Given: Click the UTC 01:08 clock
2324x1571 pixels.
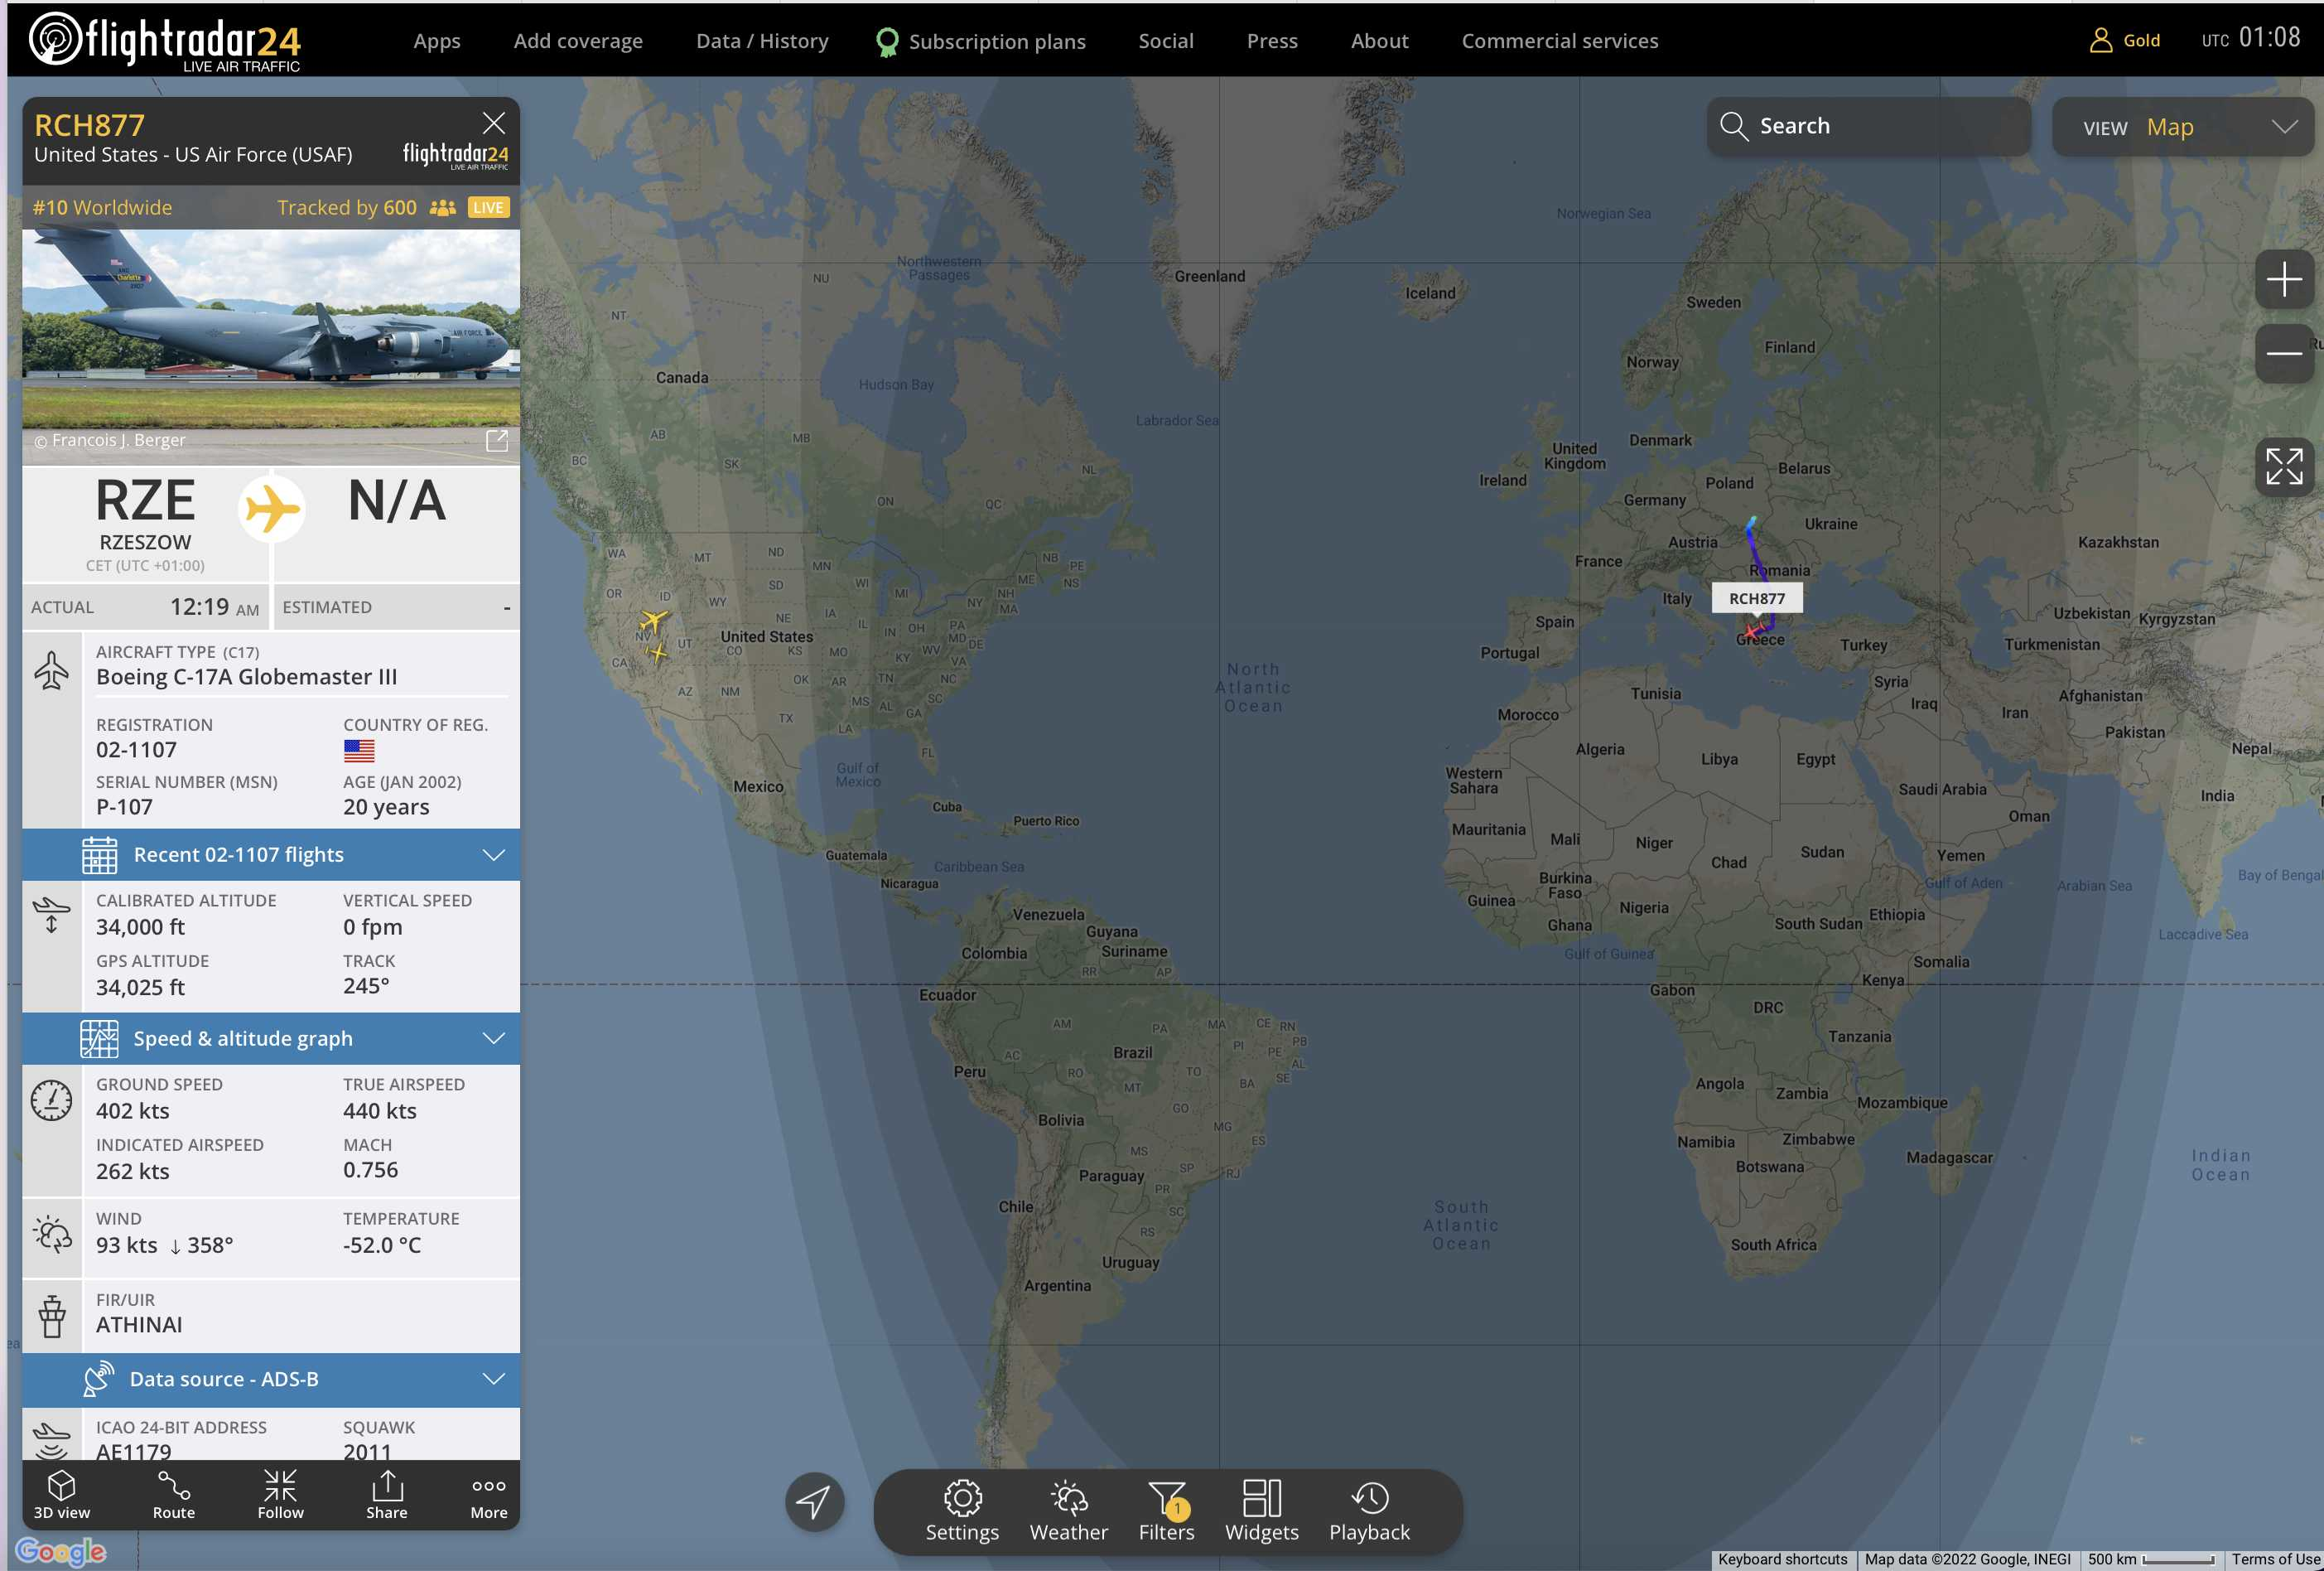Looking at the screenshot, I should 2250,38.
